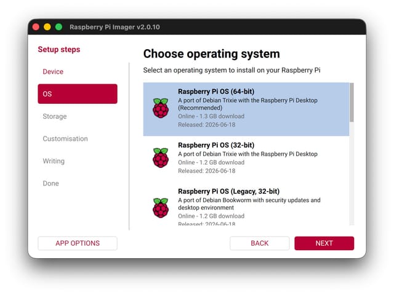The height and width of the screenshot is (295, 394).
Task: Select the OS setup step
Action: click(x=78, y=94)
